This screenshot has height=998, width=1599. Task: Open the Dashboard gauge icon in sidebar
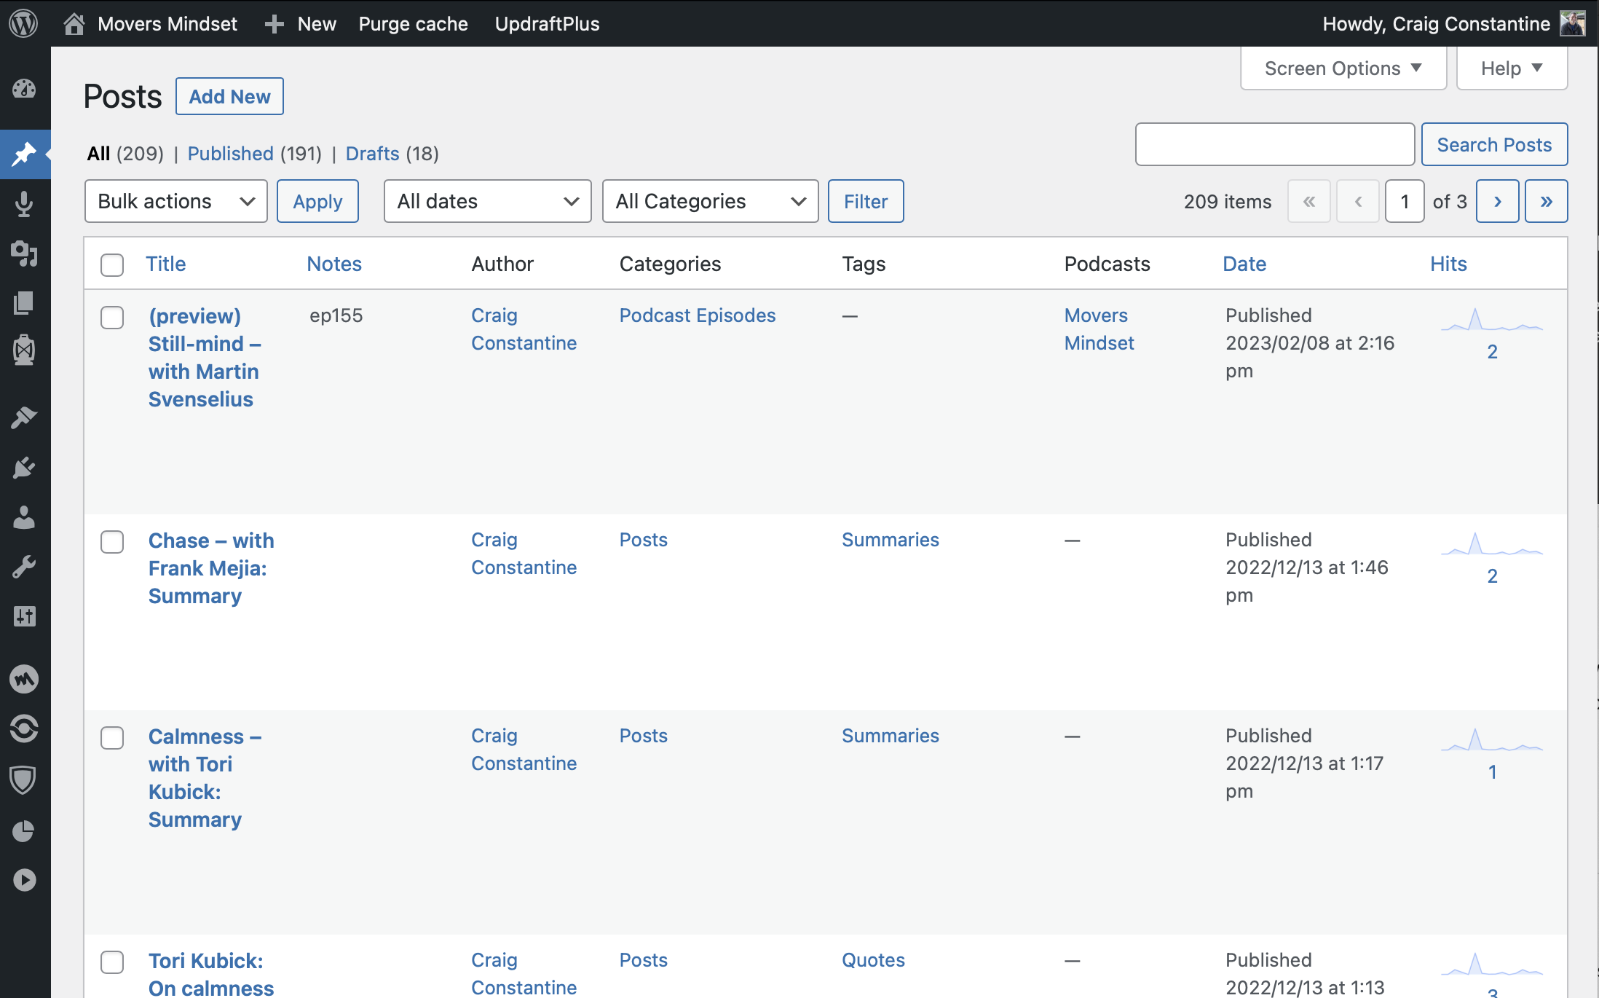(24, 89)
